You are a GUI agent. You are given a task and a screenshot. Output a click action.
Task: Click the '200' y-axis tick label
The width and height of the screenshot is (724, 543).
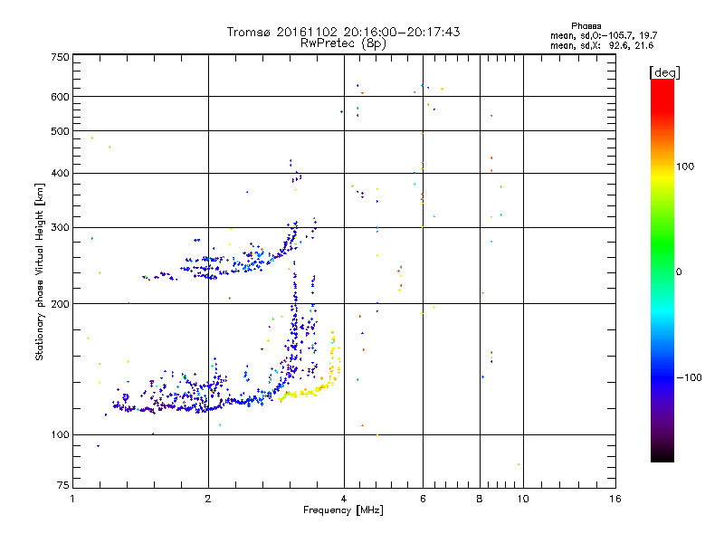coord(60,304)
